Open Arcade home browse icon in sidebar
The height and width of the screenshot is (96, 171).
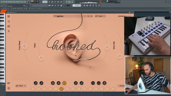click(x=9, y=17)
